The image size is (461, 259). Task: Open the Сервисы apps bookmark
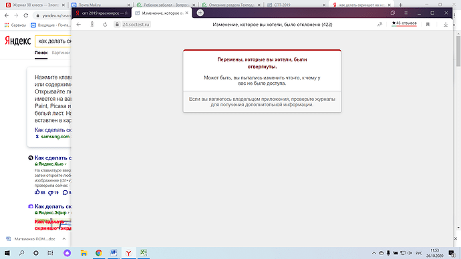coord(15,25)
